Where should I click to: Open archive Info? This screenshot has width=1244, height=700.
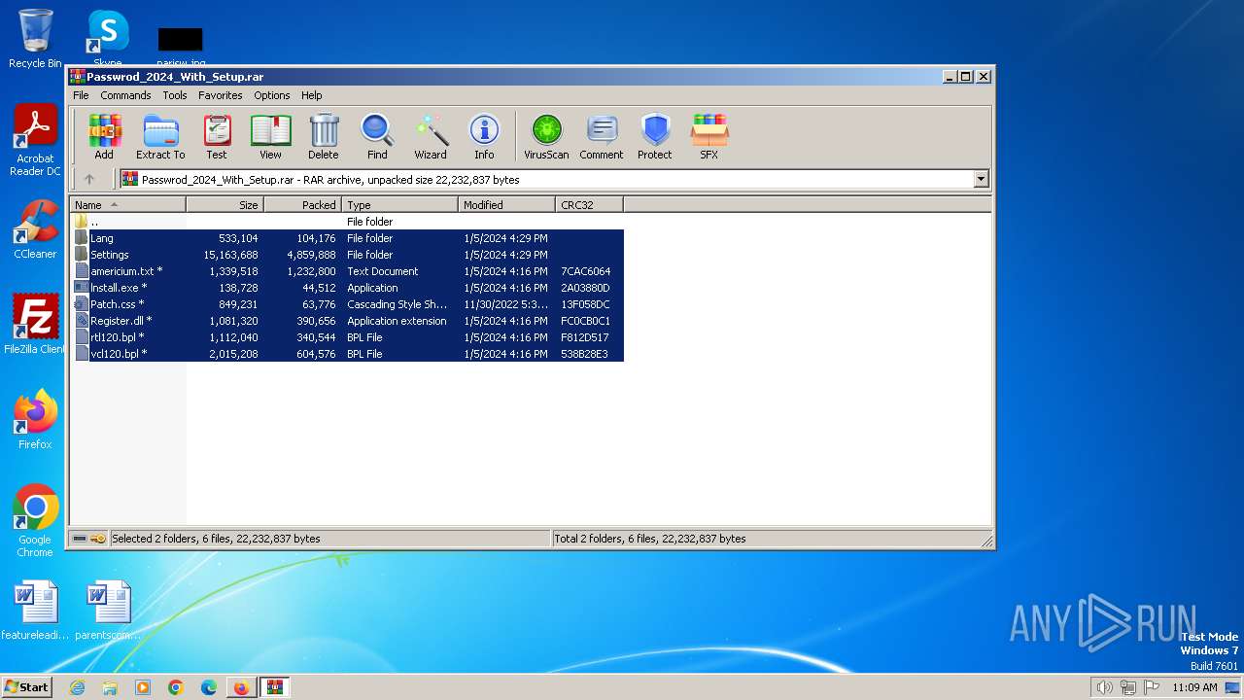tap(484, 136)
